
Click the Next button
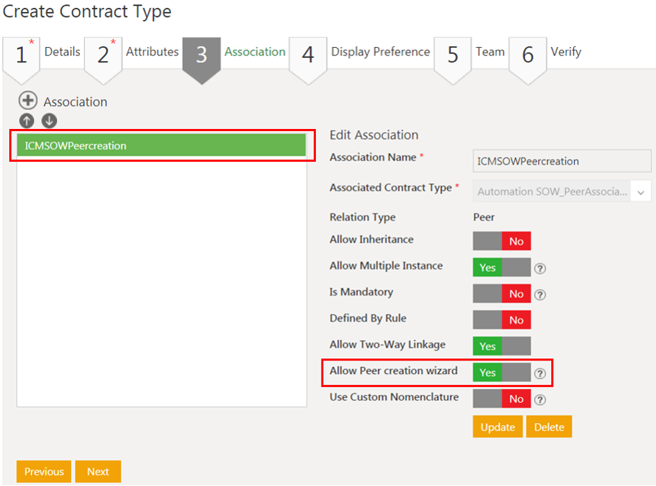tap(98, 472)
